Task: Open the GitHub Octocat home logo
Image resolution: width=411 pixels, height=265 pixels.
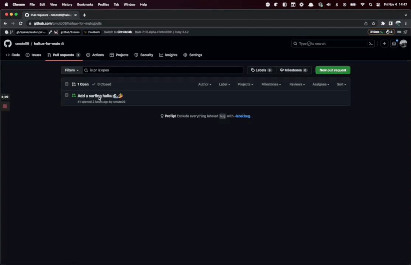Action: (x=8, y=43)
